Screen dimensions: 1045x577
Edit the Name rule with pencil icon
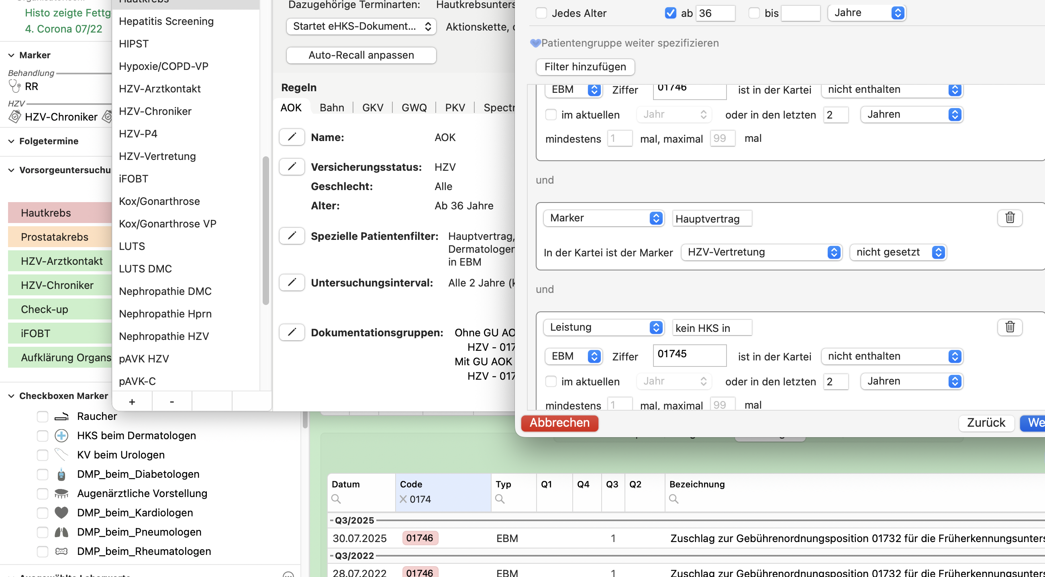coord(292,137)
